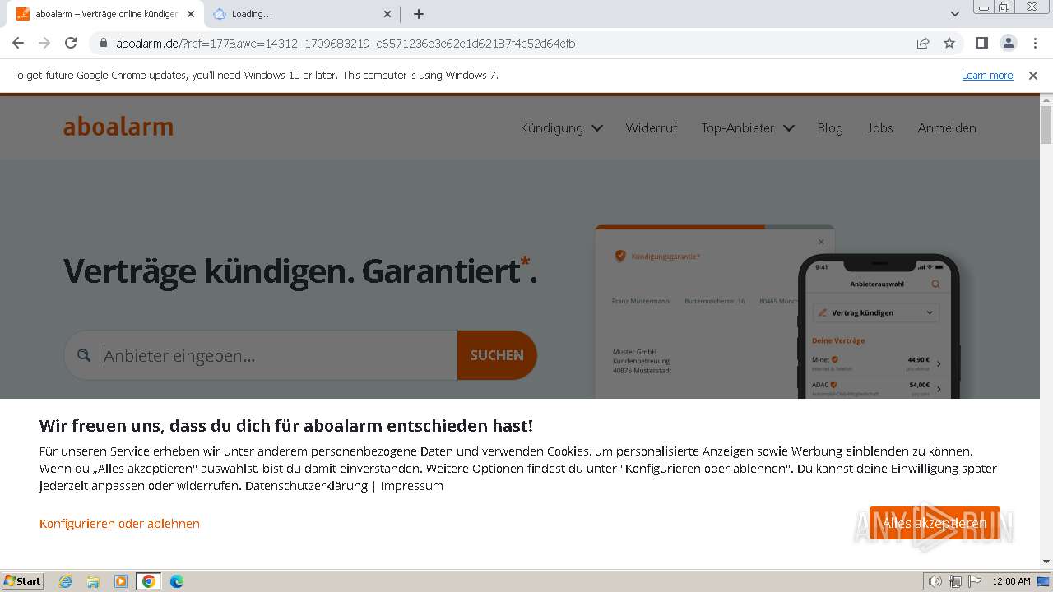1053x592 pixels.
Task: Open the Vertrag kündigen dropdown on phone
Action: (875, 312)
